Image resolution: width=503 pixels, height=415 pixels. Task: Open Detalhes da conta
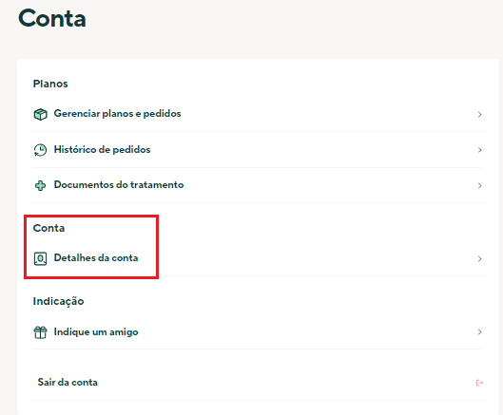(x=258, y=258)
